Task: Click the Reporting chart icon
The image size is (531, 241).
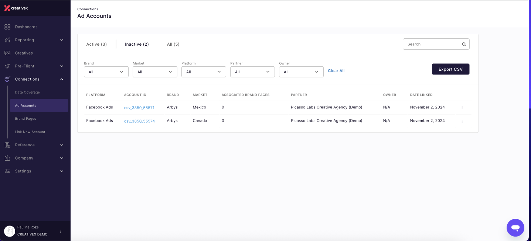Action: point(7,40)
